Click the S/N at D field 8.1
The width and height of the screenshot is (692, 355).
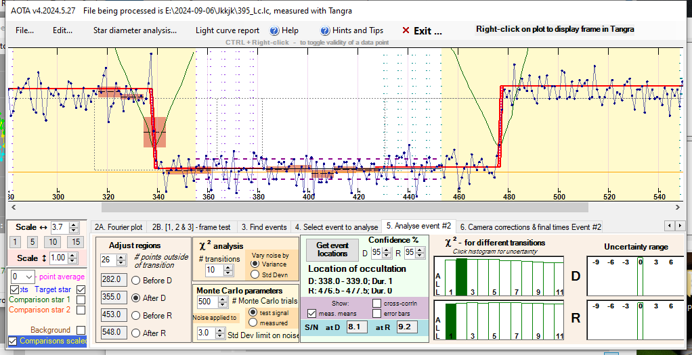pyautogui.click(x=358, y=327)
